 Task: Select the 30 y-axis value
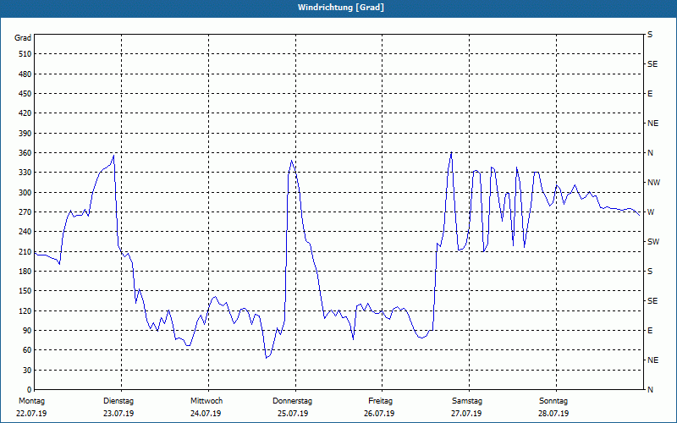click(27, 371)
